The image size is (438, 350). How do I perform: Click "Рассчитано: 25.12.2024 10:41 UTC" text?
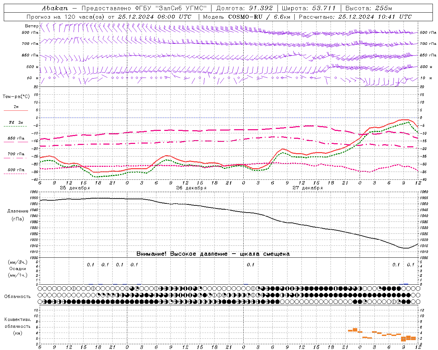coord(355,17)
